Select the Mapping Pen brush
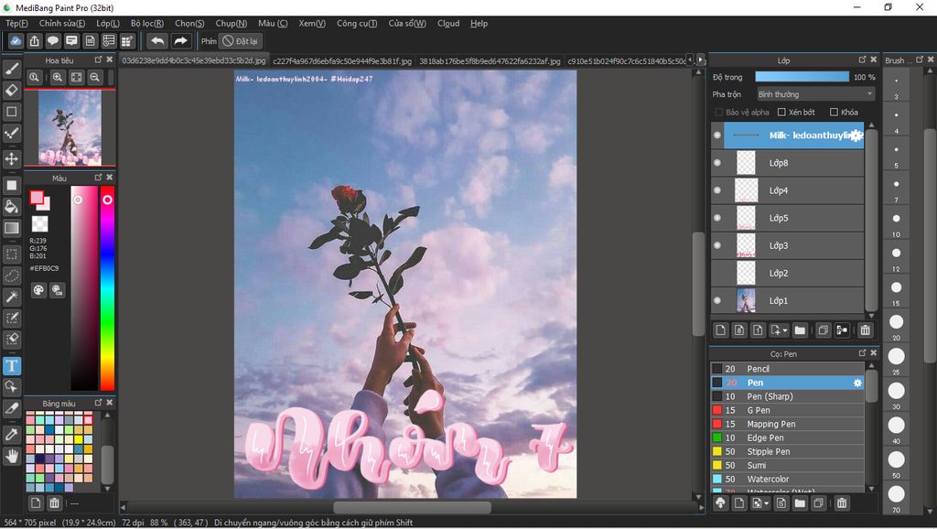 (788, 424)
